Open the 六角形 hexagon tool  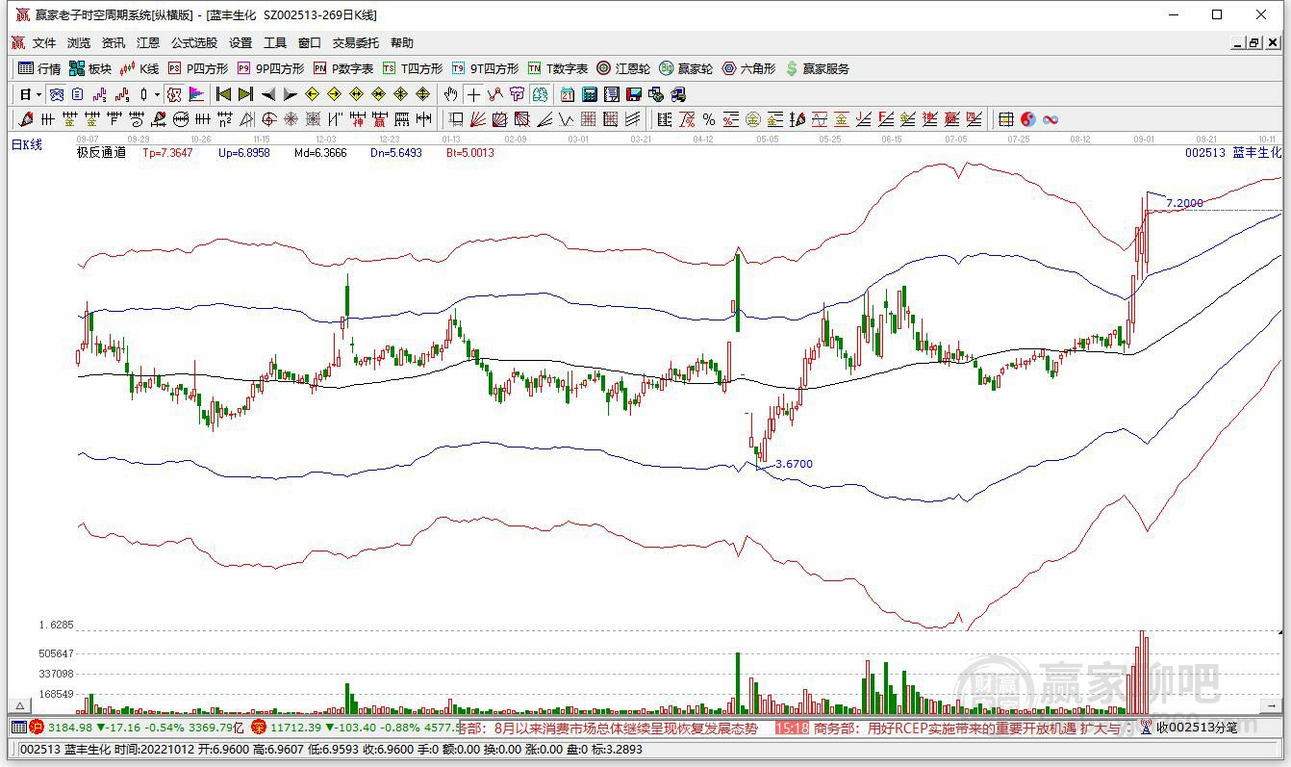click(748, 68)
